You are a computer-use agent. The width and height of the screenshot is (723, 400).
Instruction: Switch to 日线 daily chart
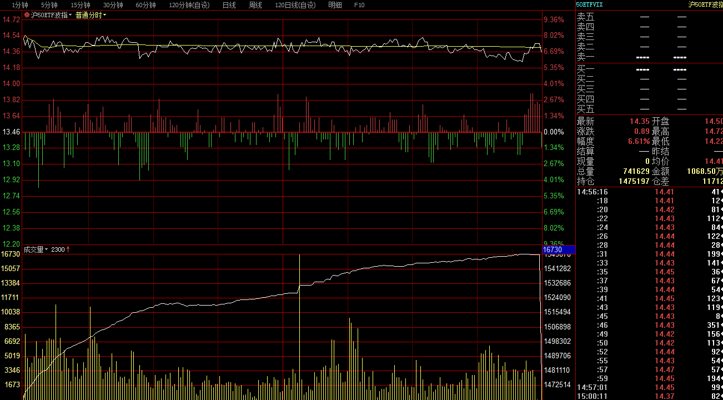[x=229, y=5]
